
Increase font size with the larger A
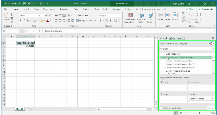tap(47, 16)
